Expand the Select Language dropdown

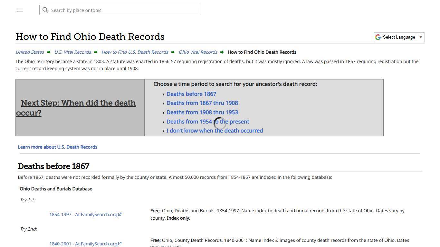click(x=398, y=37)
